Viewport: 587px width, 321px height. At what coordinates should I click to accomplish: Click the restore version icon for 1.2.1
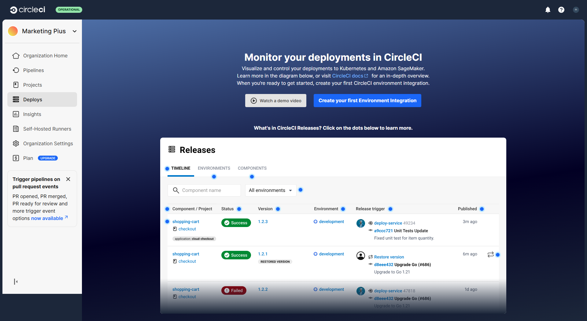[490, 254]
